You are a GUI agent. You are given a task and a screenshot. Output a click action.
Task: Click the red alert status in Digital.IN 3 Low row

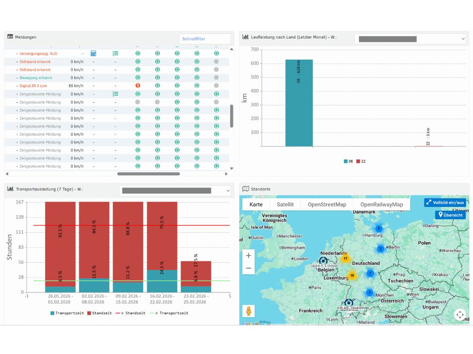(x=138, y=86)
